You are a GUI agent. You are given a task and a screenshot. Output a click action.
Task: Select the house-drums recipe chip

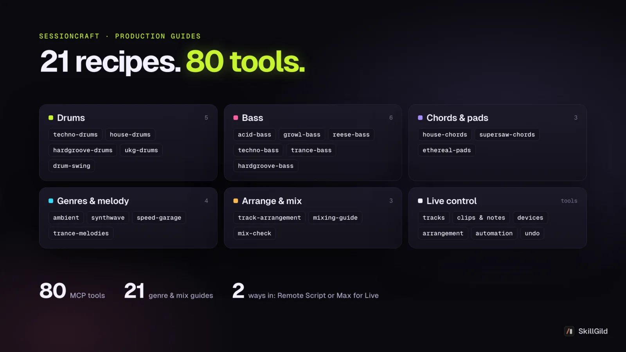(x=130, y=135)
